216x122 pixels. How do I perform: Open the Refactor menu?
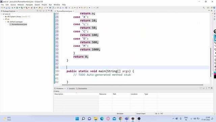point(21,5)
